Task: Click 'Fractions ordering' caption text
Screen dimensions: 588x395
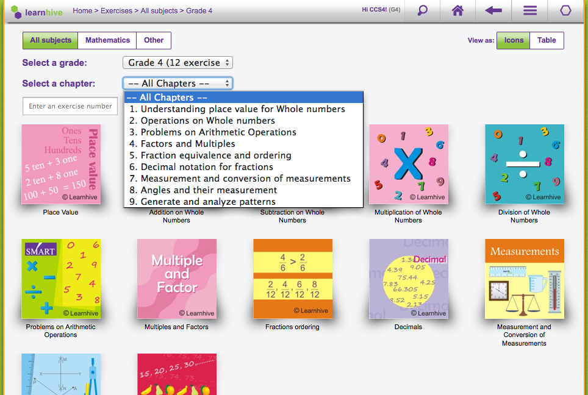Action: 293,327
